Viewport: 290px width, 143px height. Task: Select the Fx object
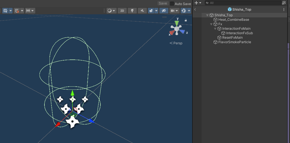point(220,24)
